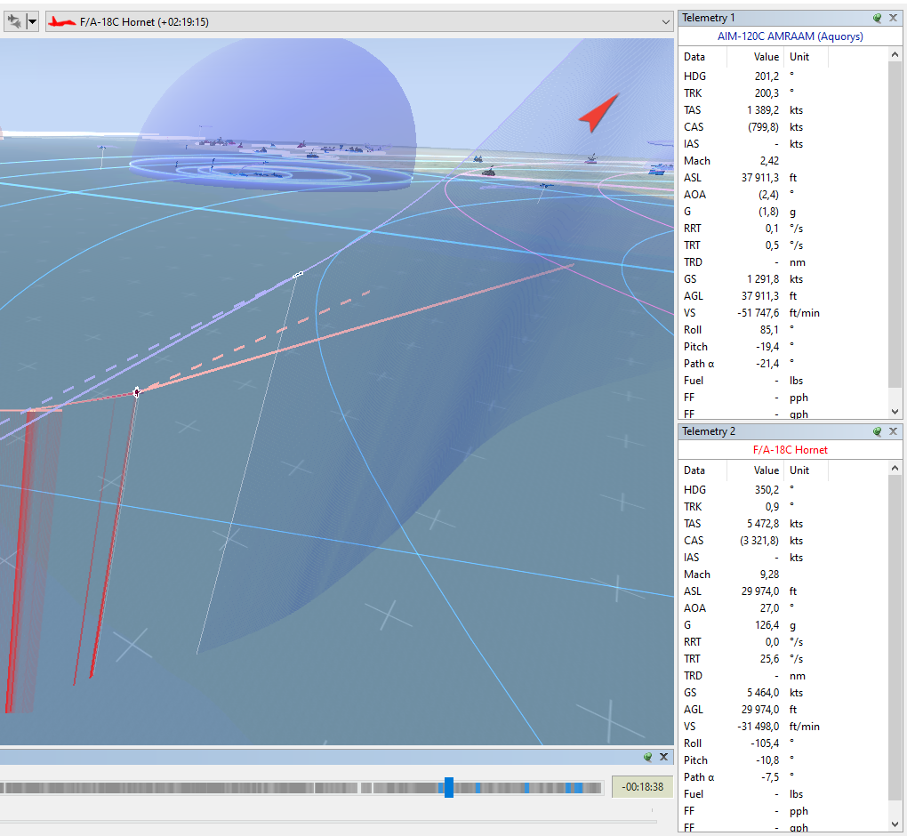The image size is (907, 836).
Task: Select the white missile marker on the trajectory
Action: (x=298, y=275)
